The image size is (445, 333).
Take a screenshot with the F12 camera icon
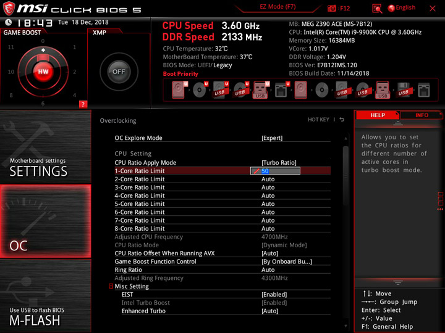click(331, 8)
